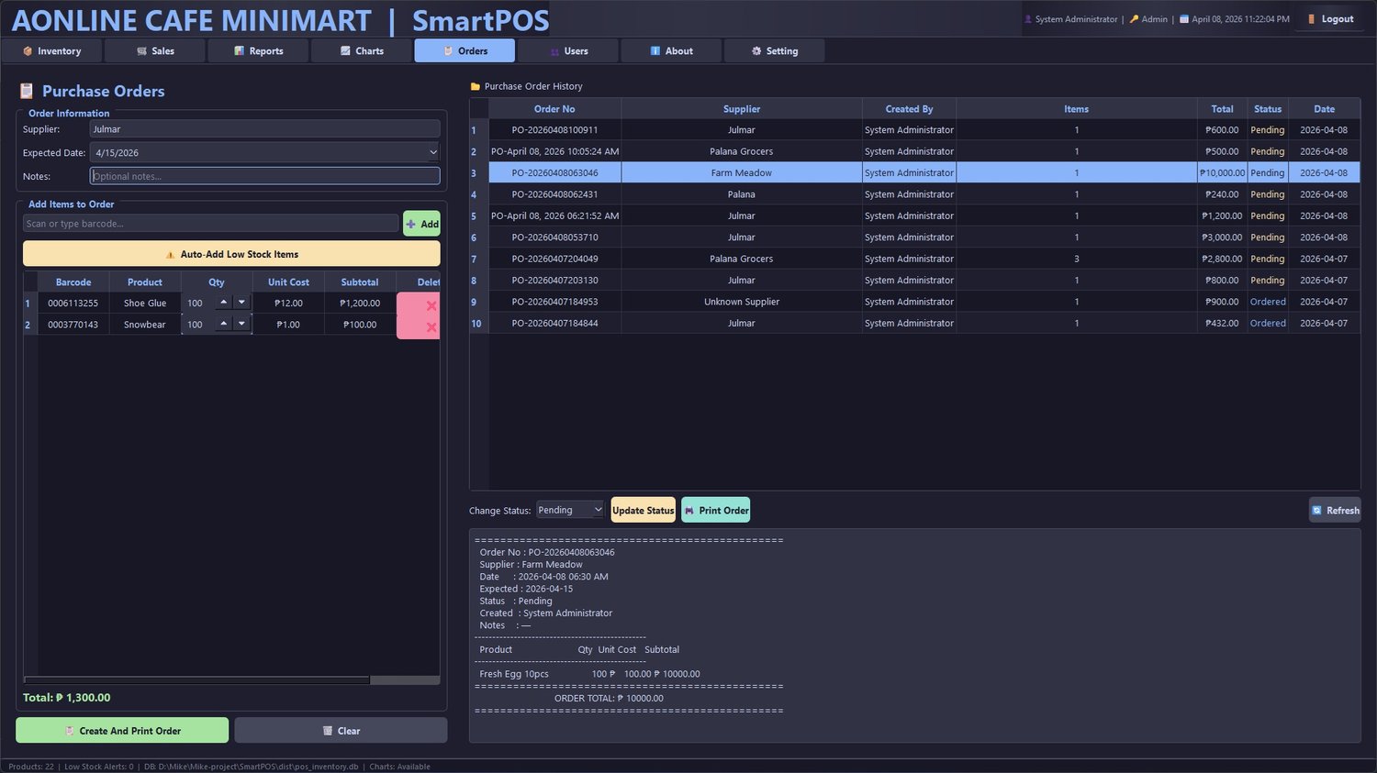
Task: Click the Snowbear quantity field
Action: 198,325
